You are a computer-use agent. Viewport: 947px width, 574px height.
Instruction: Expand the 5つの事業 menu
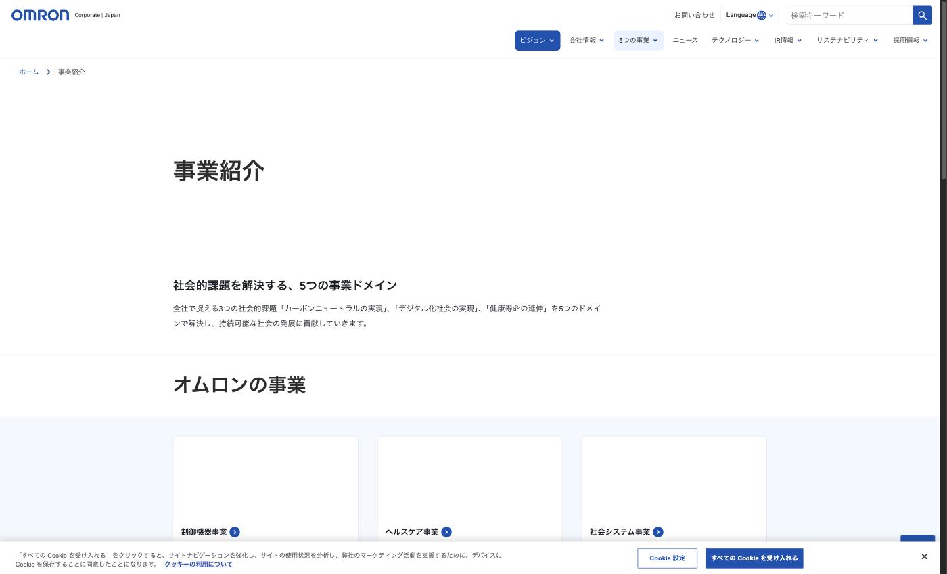click(639, 41)
